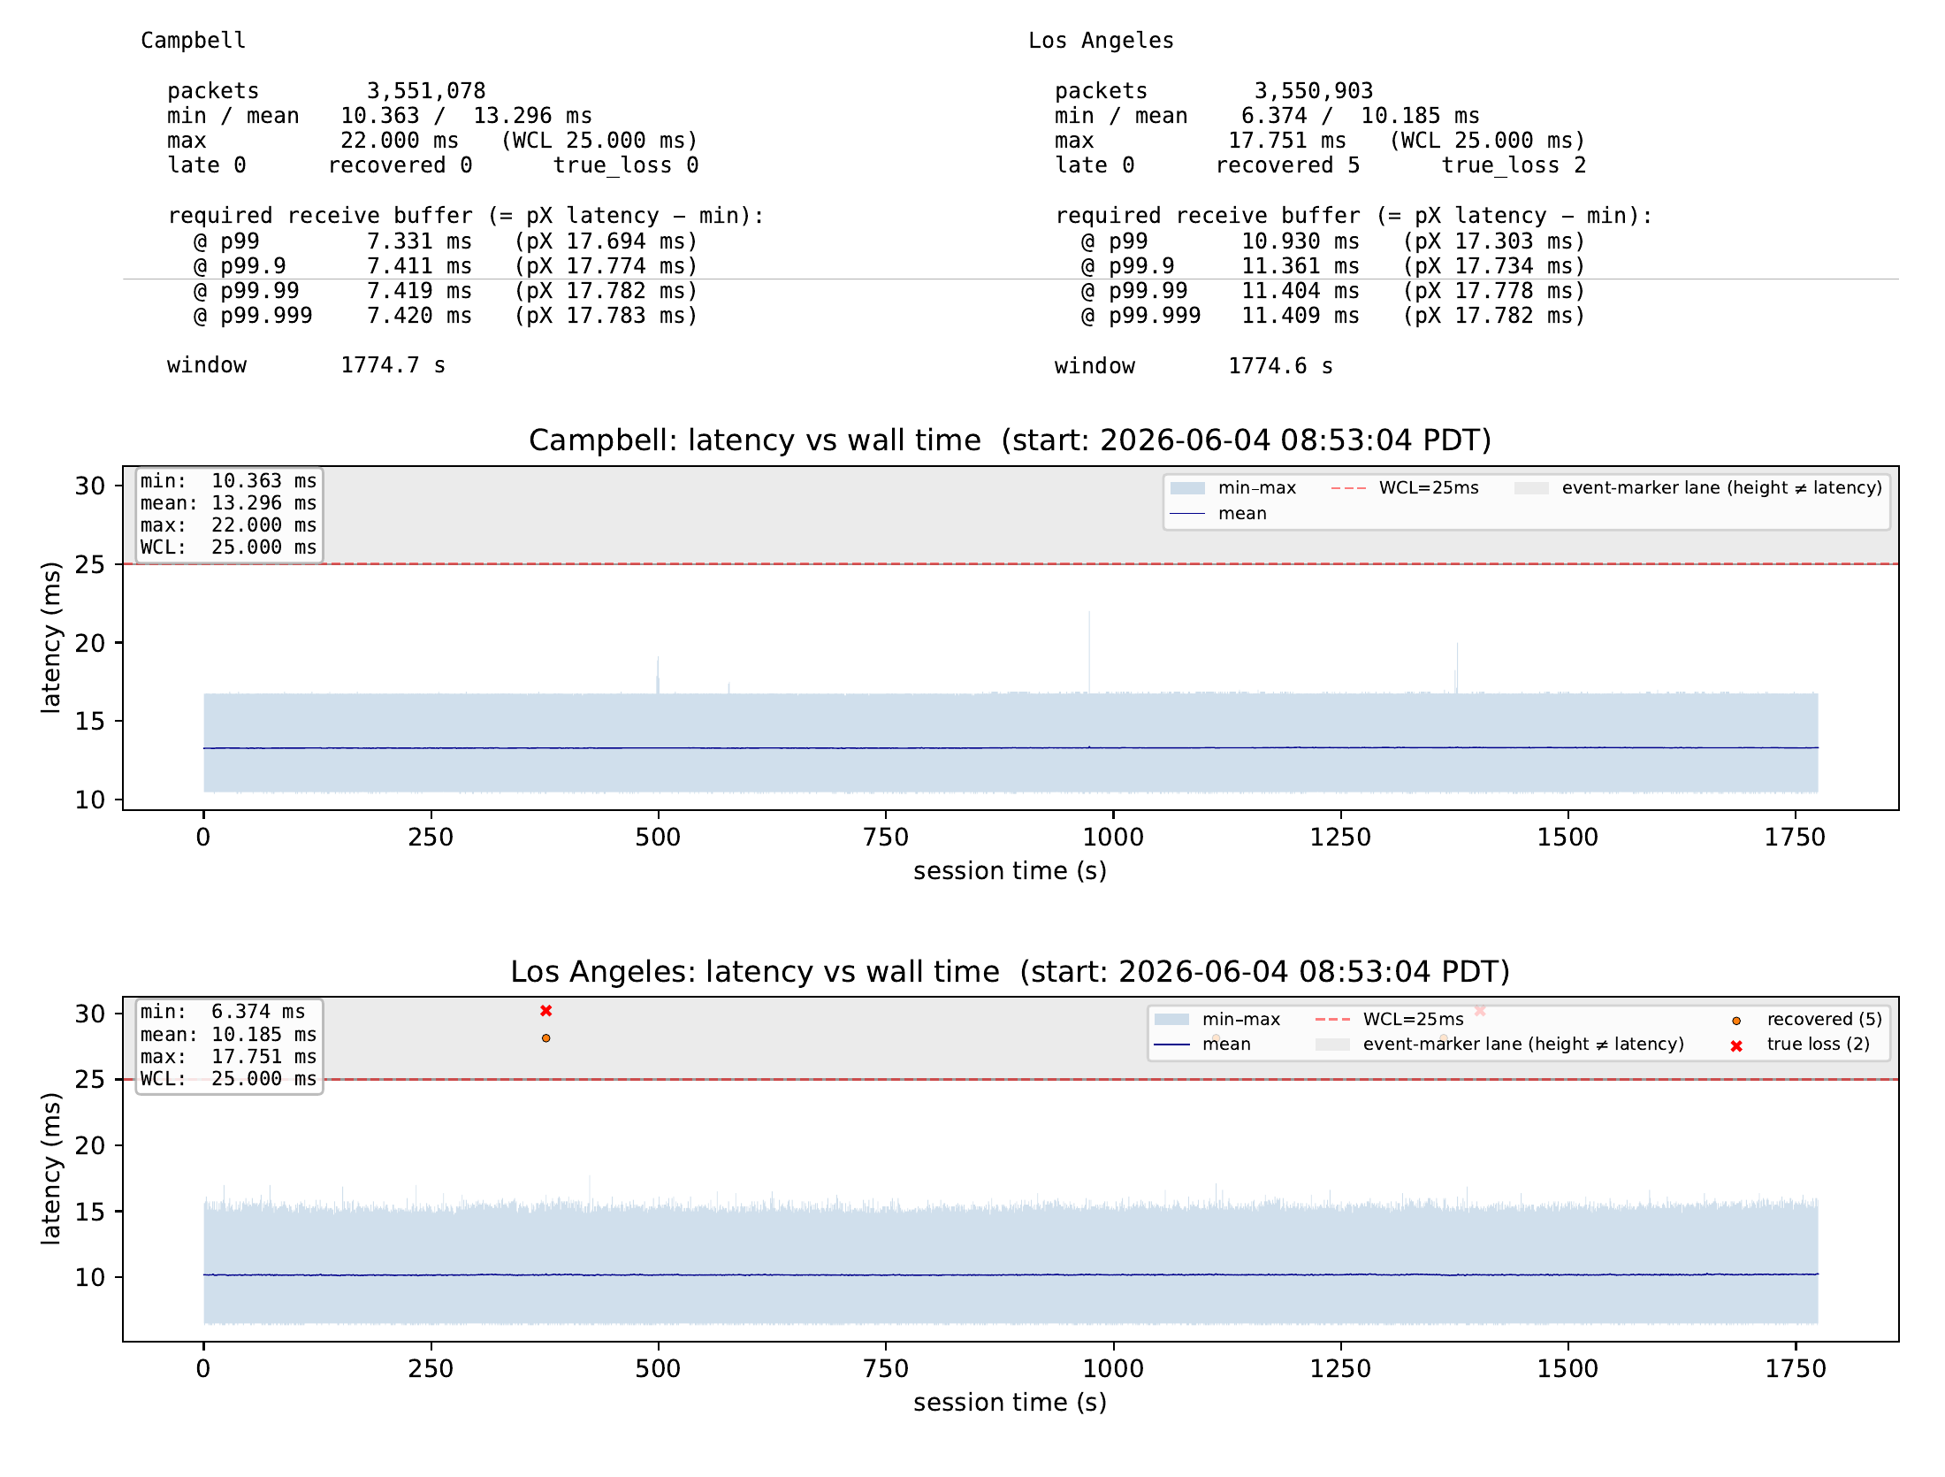
Task: Click x-axis tick '1750' on Los Angeles plot
Action: (x=1796, y=1369)
